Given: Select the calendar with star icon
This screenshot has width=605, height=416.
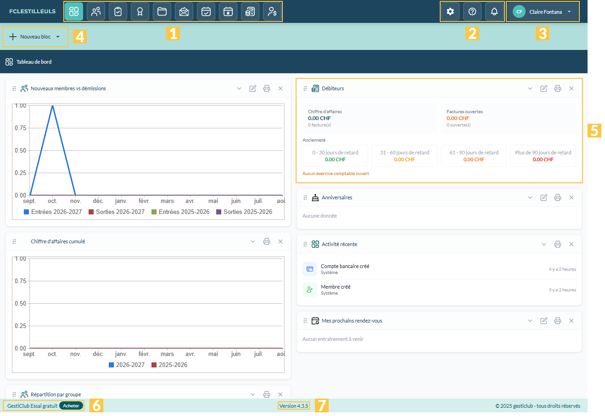Looking at the screenshot, I should click(228, 11).
